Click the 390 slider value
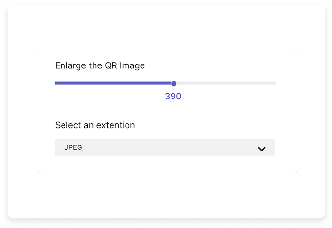 pyautogui.click(x=173, y=97)
